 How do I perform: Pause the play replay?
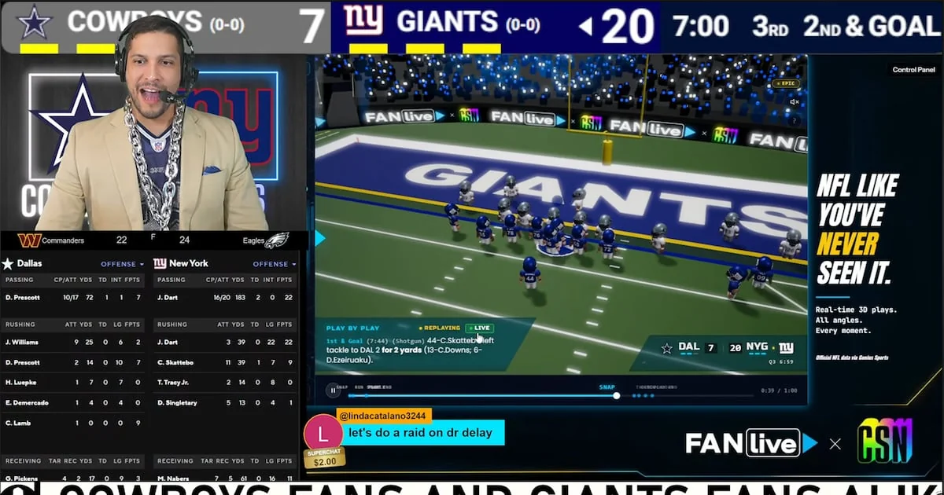point(333,389)
